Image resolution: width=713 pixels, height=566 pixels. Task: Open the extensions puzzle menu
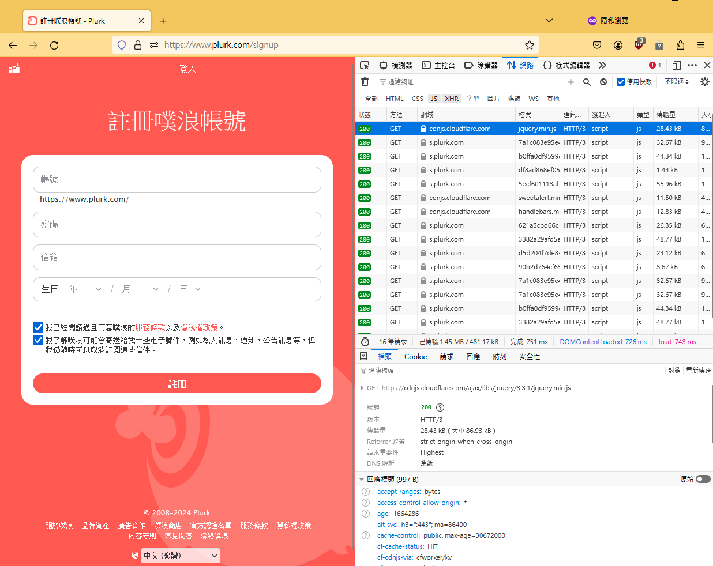point(680,45)
